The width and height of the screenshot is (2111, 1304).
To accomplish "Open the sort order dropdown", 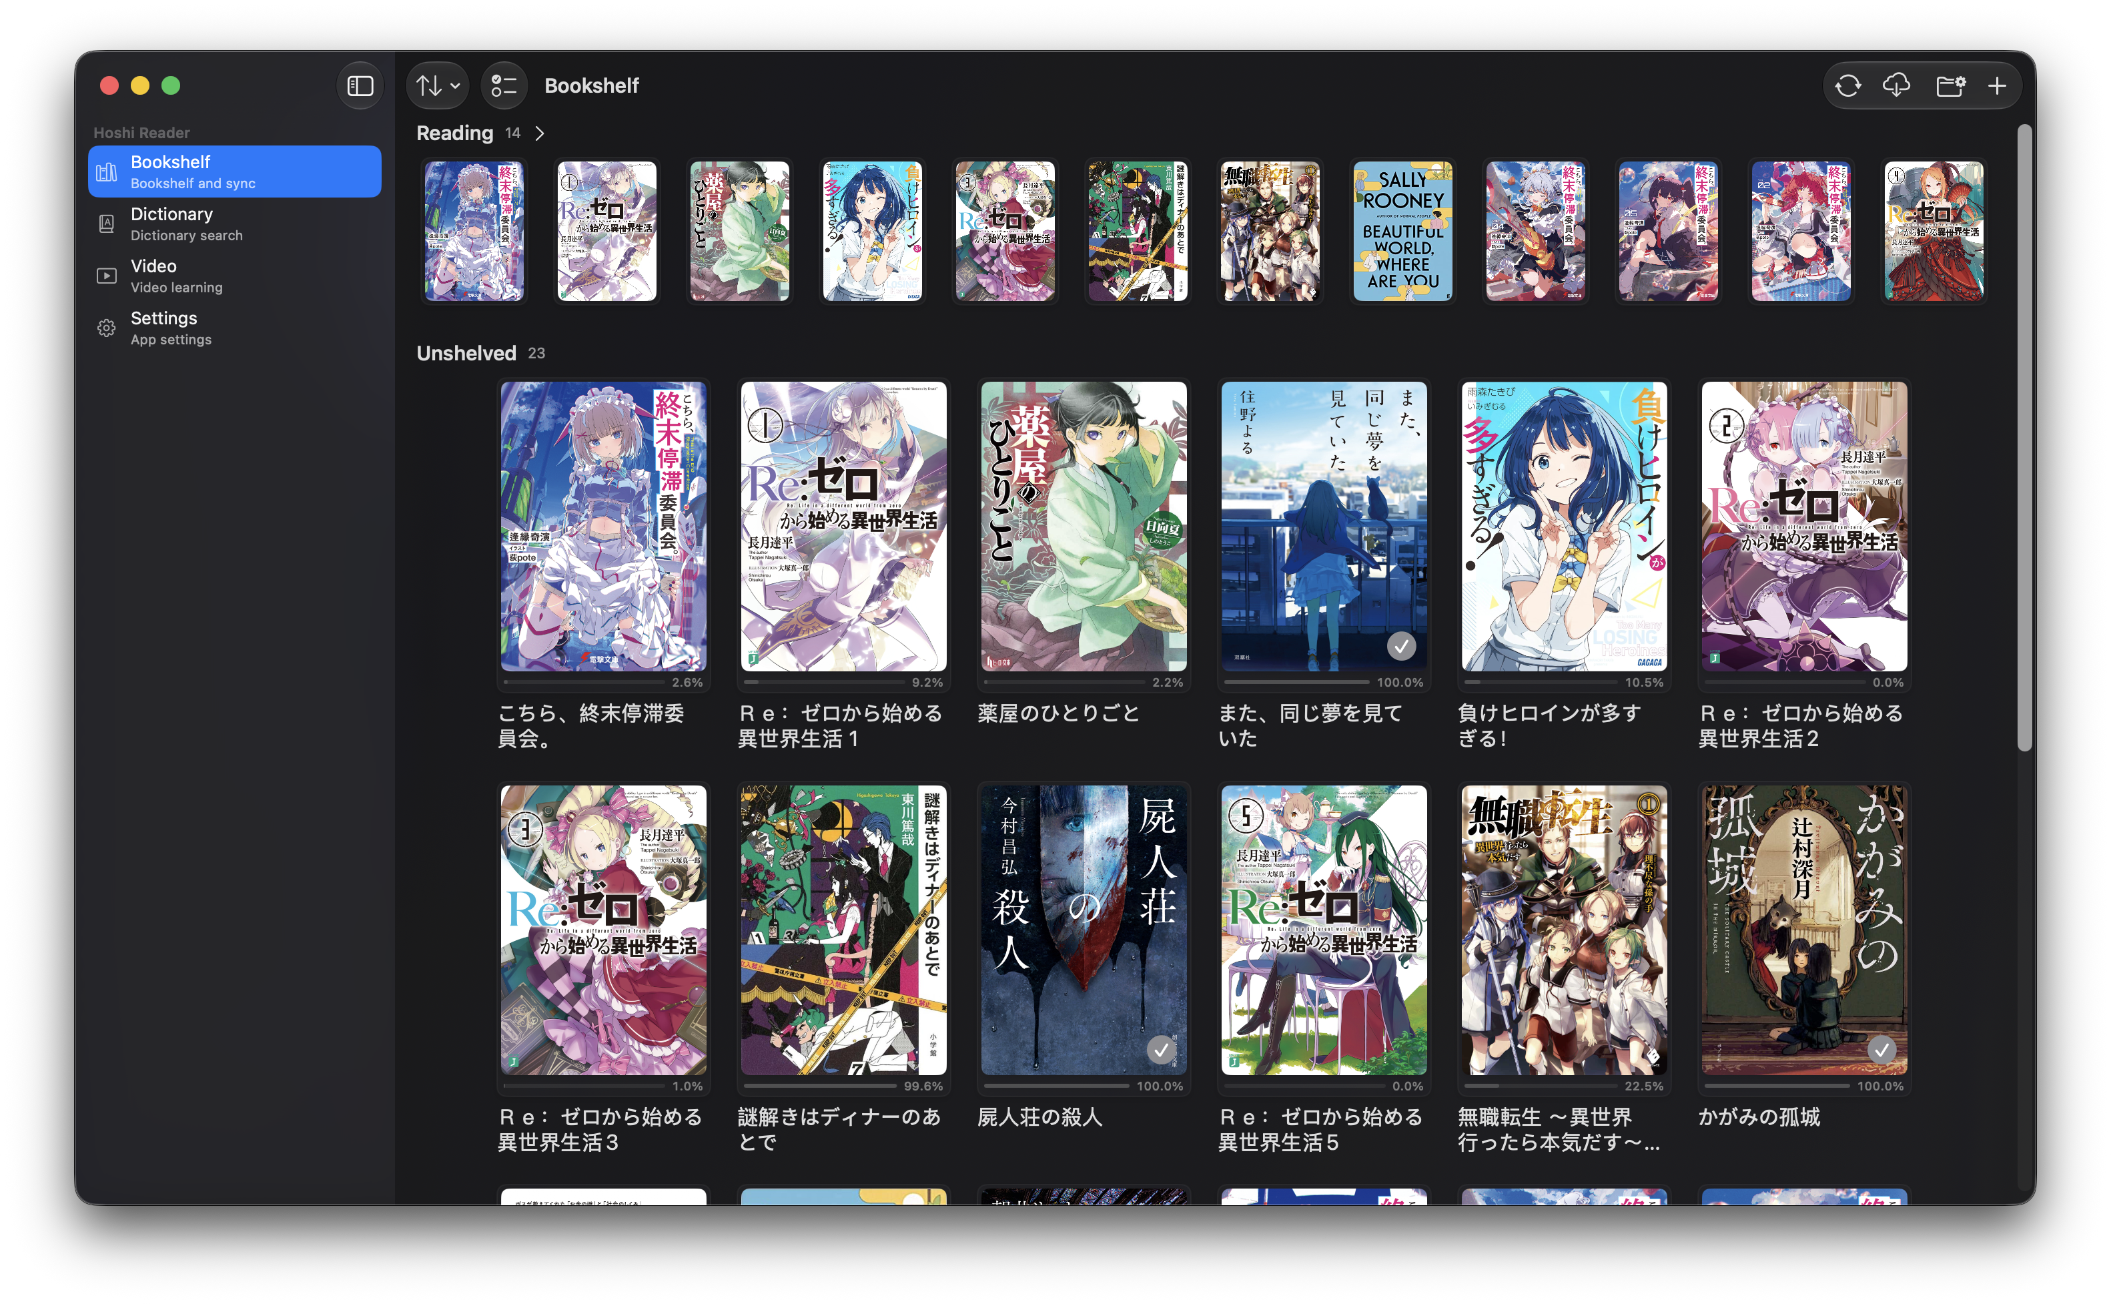I will [x=438, y=85].
